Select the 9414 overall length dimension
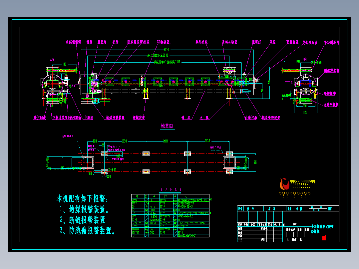The image size is (359, 269). pos(166,50)
